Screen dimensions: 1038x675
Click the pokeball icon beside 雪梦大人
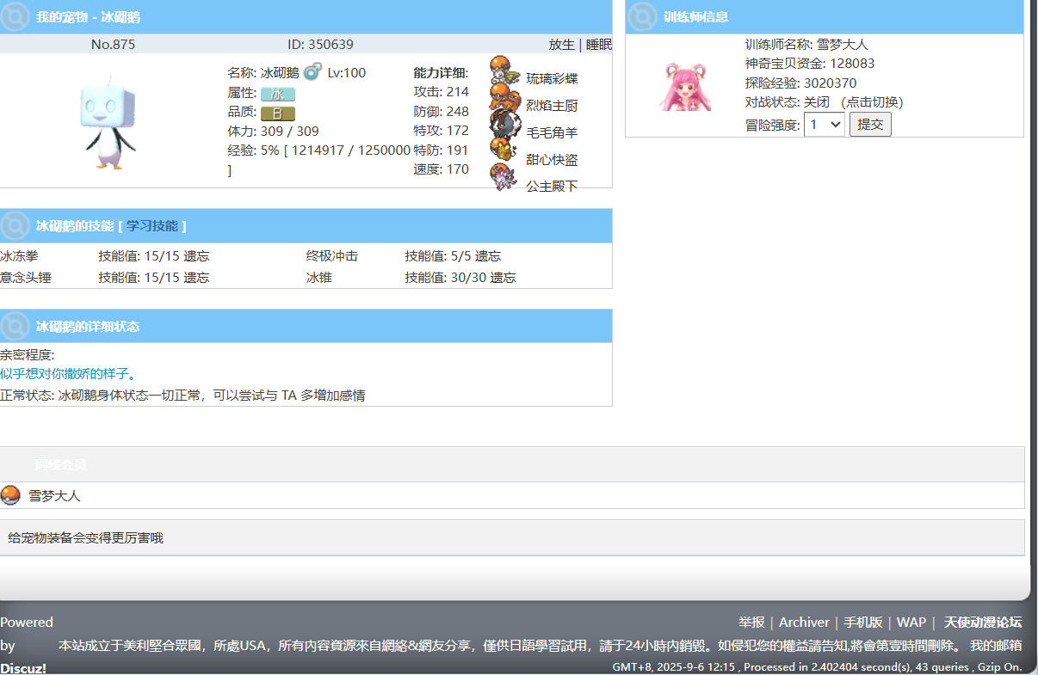click(10, 495)
